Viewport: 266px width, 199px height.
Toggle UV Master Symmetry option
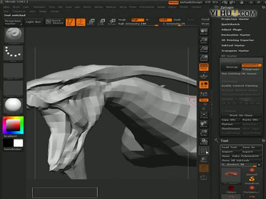point(251,65)
